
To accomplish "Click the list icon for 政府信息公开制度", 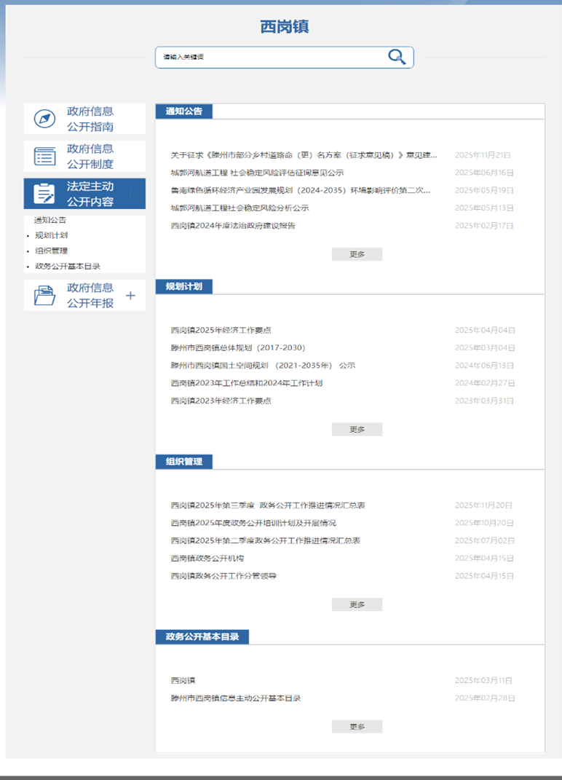I will coord(44,157).
